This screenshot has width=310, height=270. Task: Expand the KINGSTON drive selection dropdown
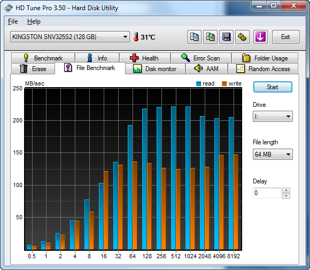click(x=70, y=36)
